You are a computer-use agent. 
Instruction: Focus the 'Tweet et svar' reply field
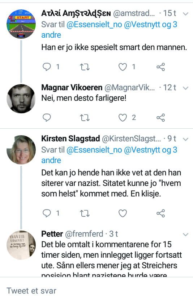coord(96,291)
